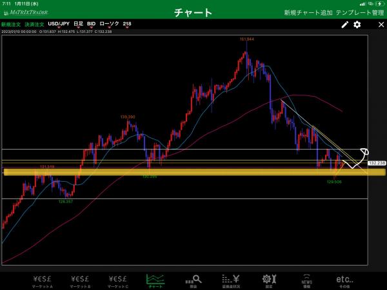Close the chart with the X icon
387x290 pixels.
(x=381, y=24)
